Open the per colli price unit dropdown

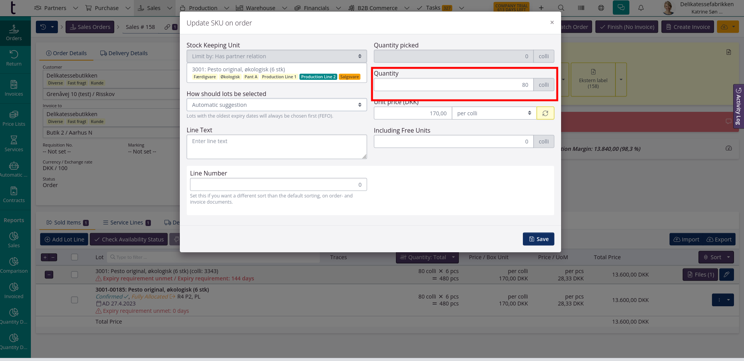coord(494,113)
